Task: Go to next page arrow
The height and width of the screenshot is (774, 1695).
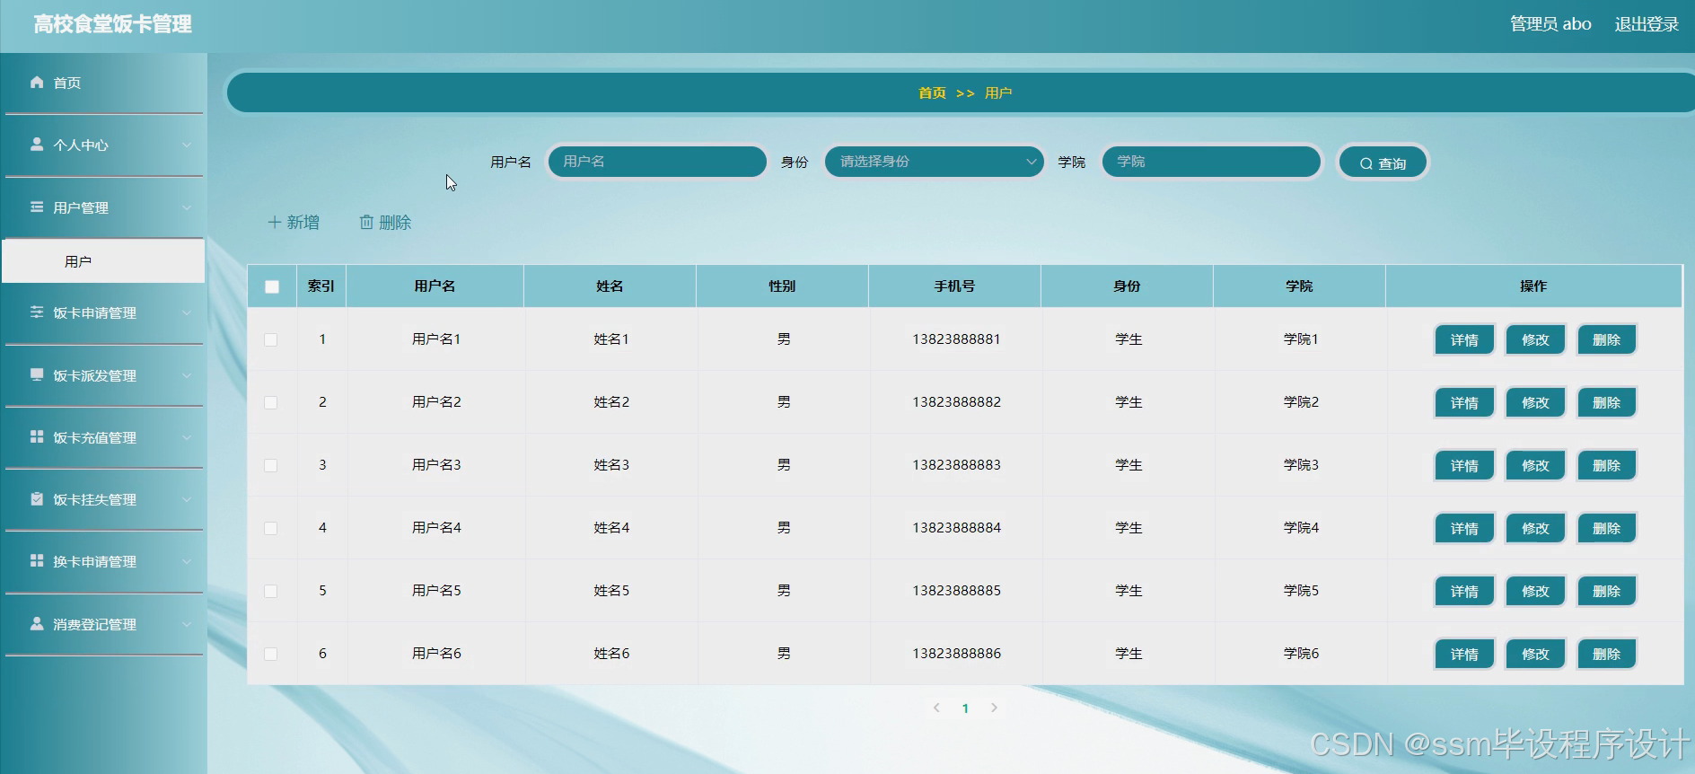Action: coord(994,708)
